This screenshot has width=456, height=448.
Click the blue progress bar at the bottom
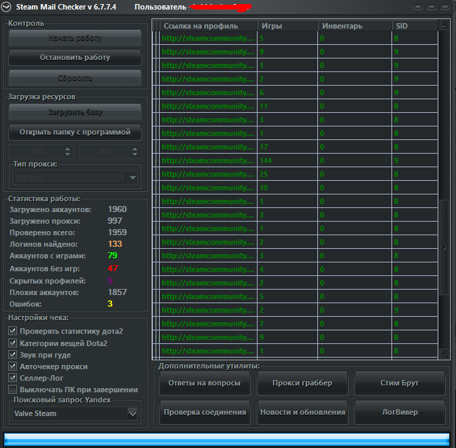click(x=226, y=438)
